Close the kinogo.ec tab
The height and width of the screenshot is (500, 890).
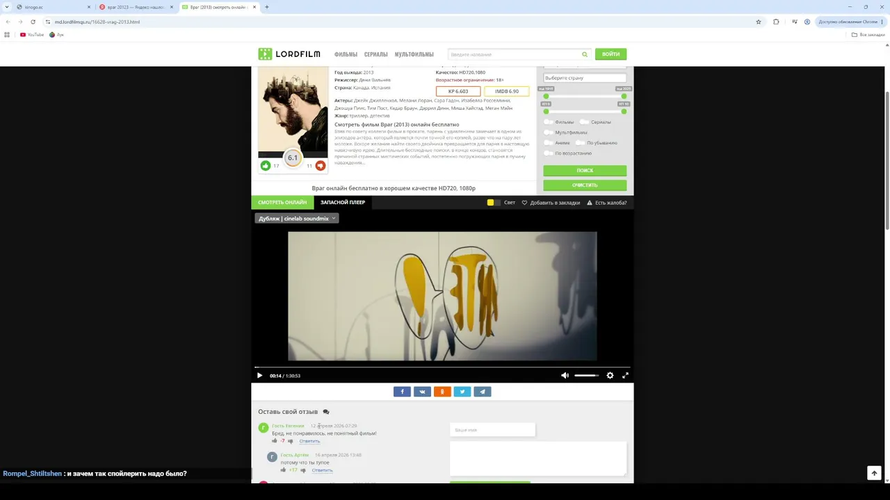[x=88, y=7]
